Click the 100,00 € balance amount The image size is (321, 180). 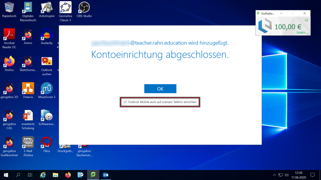pos(288,27)
